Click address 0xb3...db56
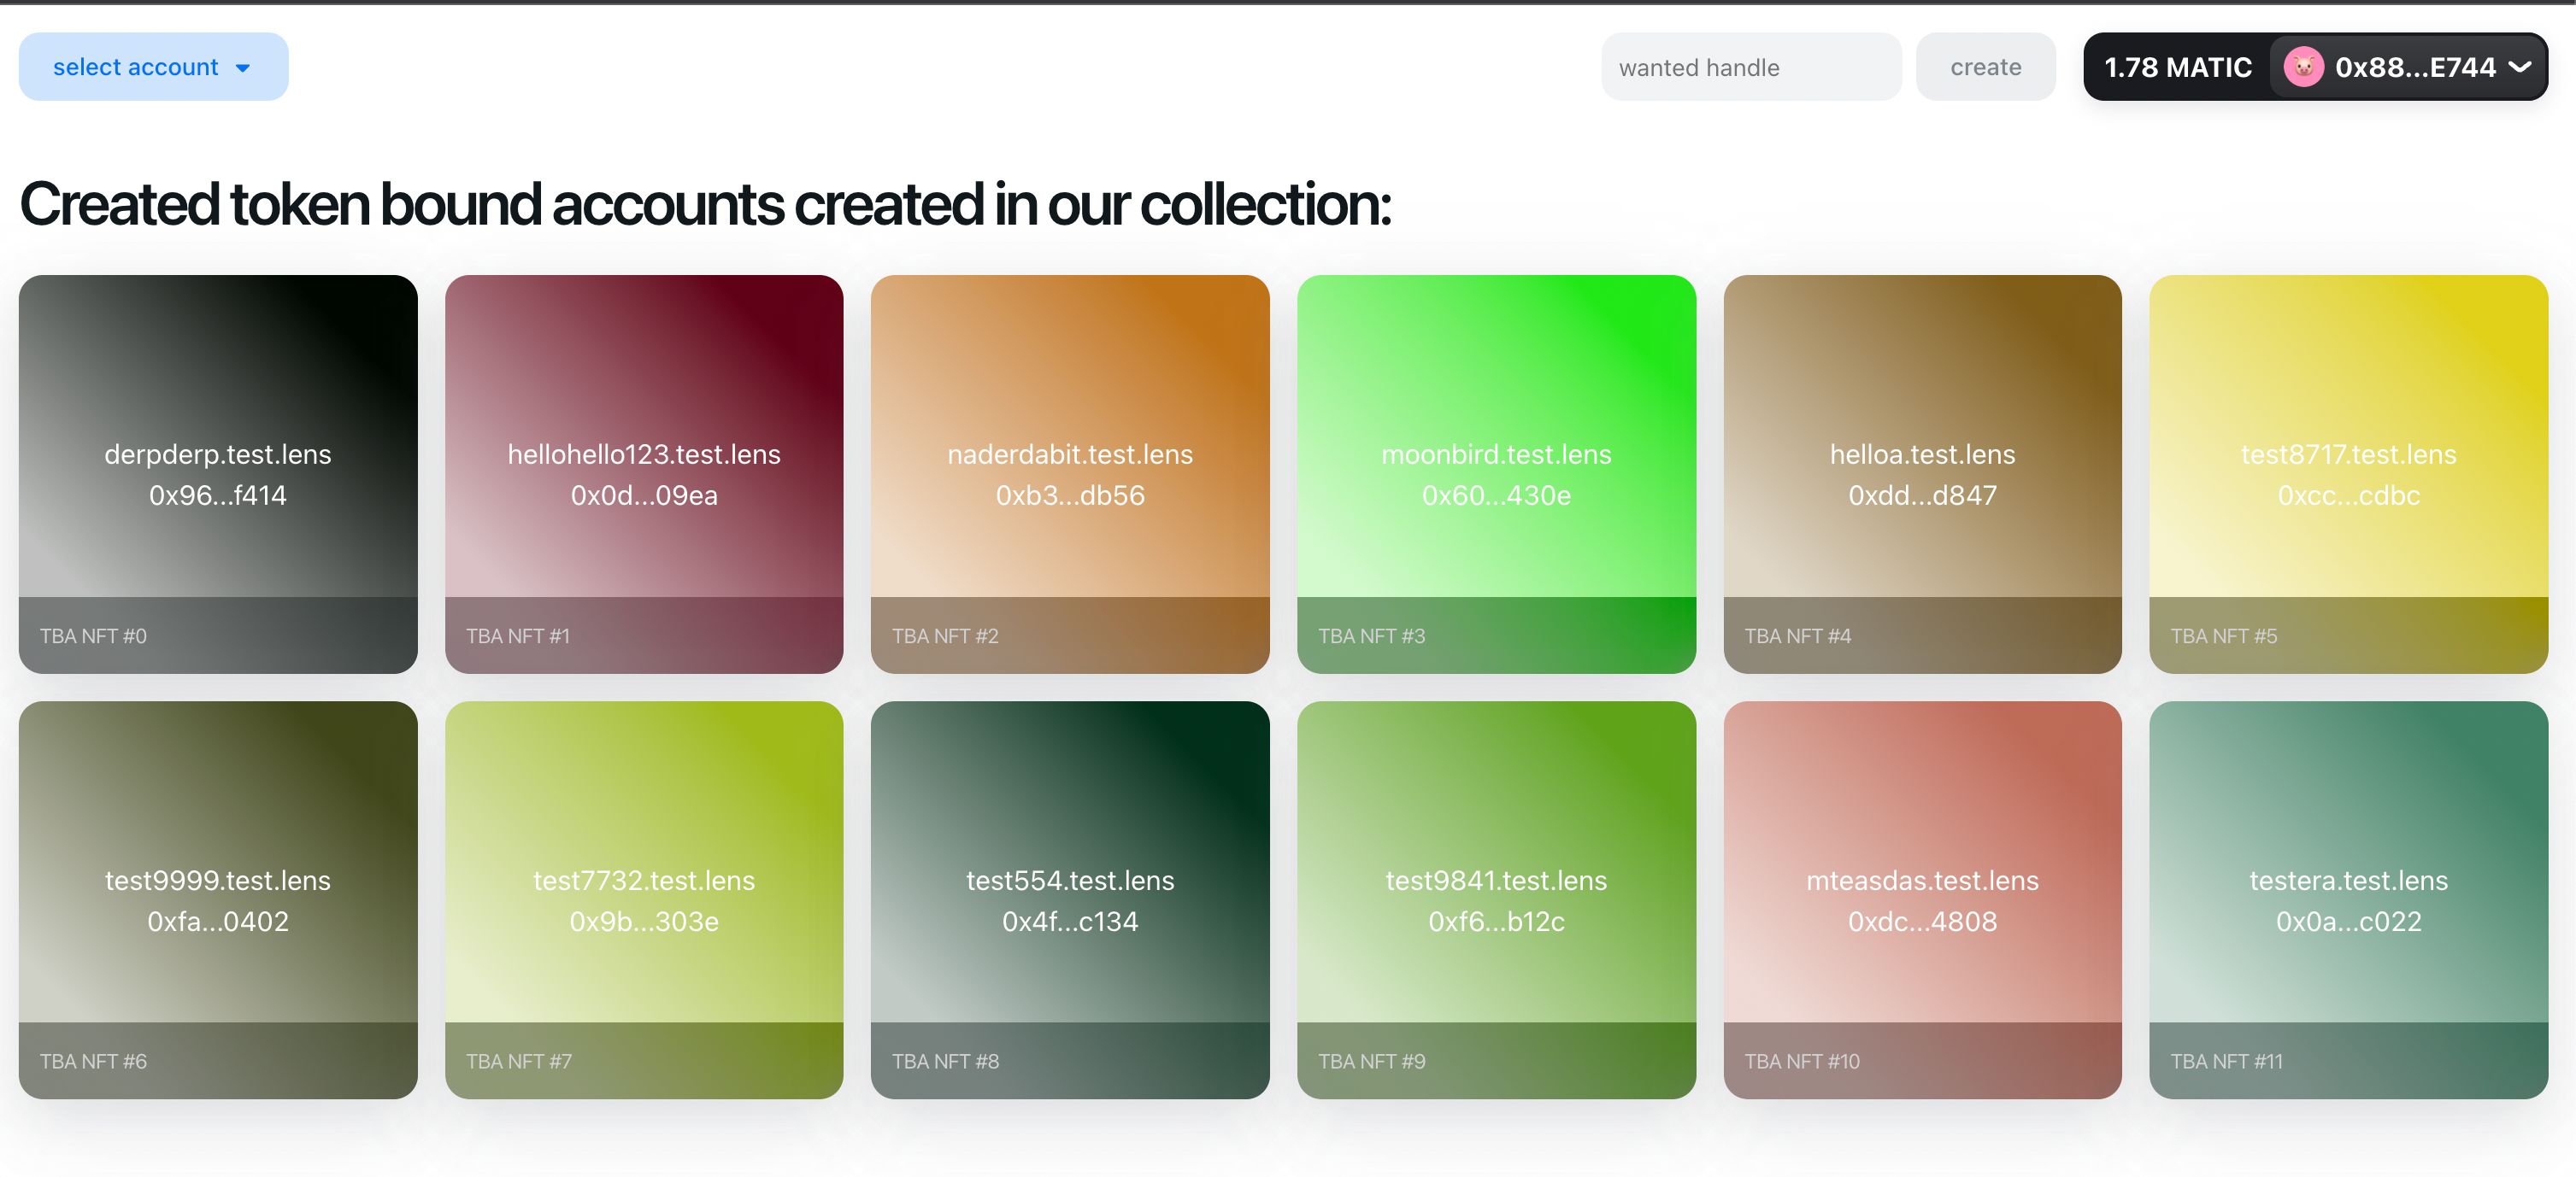 pyautogui.click(x=1070, y=495)
